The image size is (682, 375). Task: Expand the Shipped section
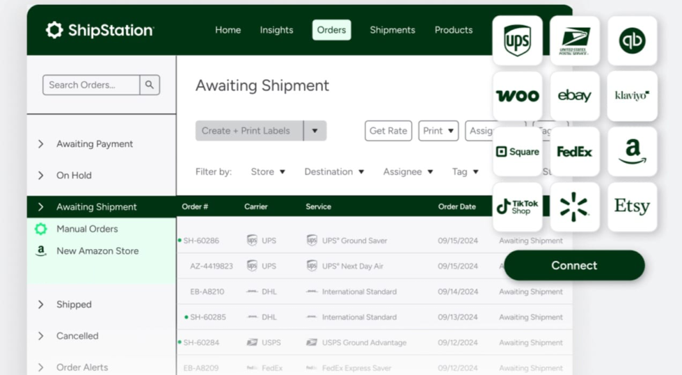tap(41, 305)
